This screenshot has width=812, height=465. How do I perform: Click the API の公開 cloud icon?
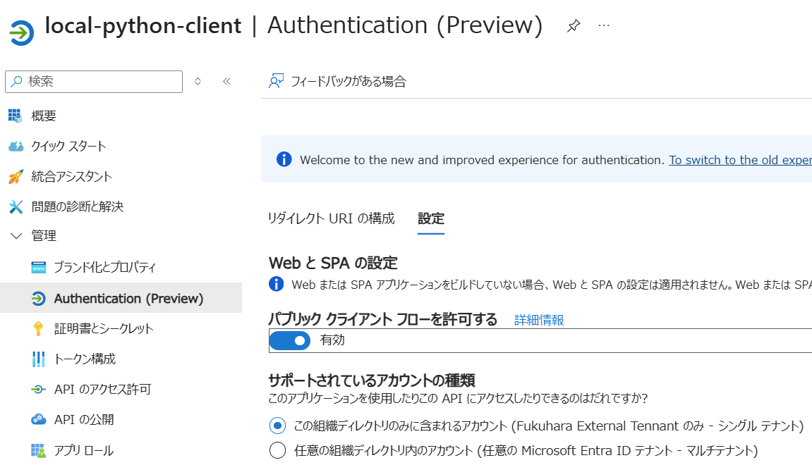coord(38,419)
